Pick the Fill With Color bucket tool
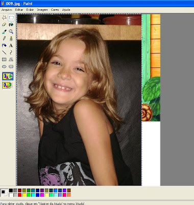194x205 pixels. 11,25
